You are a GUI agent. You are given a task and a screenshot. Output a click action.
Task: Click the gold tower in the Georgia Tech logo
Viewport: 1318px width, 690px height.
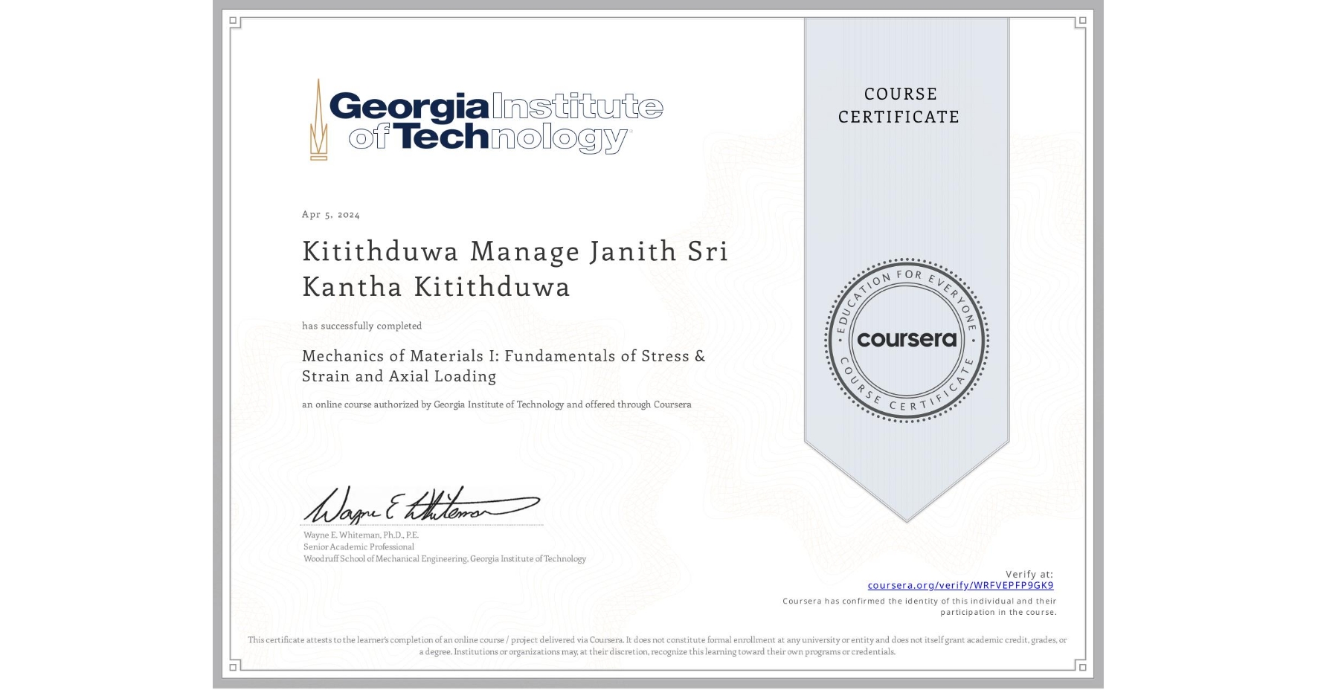point(320,120)
